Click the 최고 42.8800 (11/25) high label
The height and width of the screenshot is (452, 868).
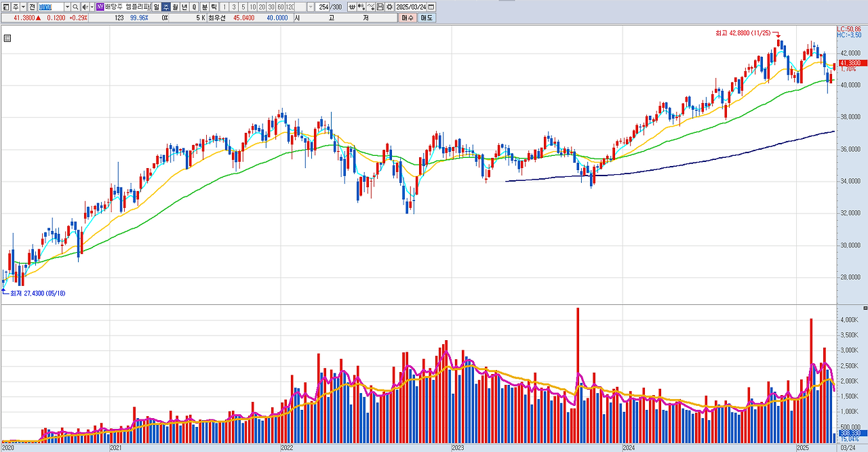click(x=743, y=33)
